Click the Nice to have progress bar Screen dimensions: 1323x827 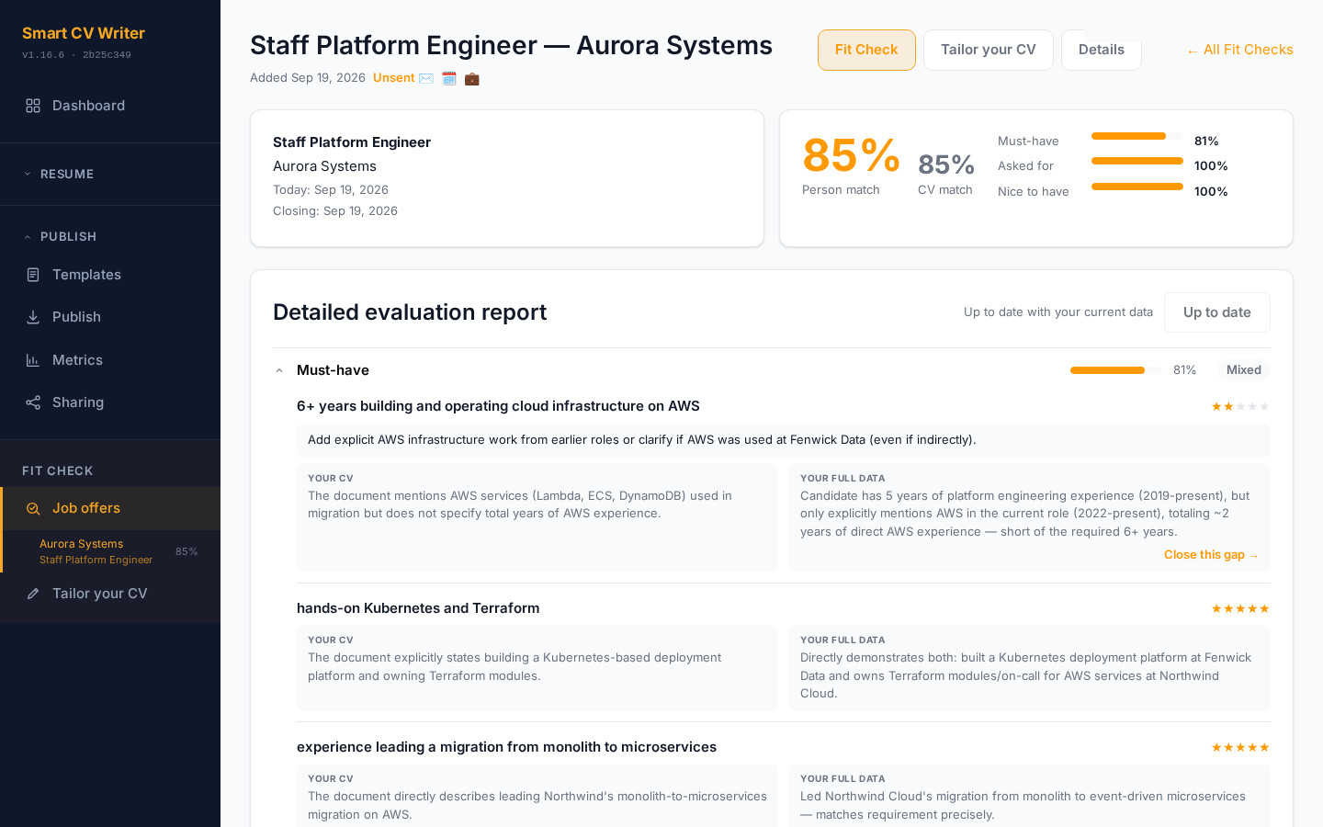(x=1136, y=187)
